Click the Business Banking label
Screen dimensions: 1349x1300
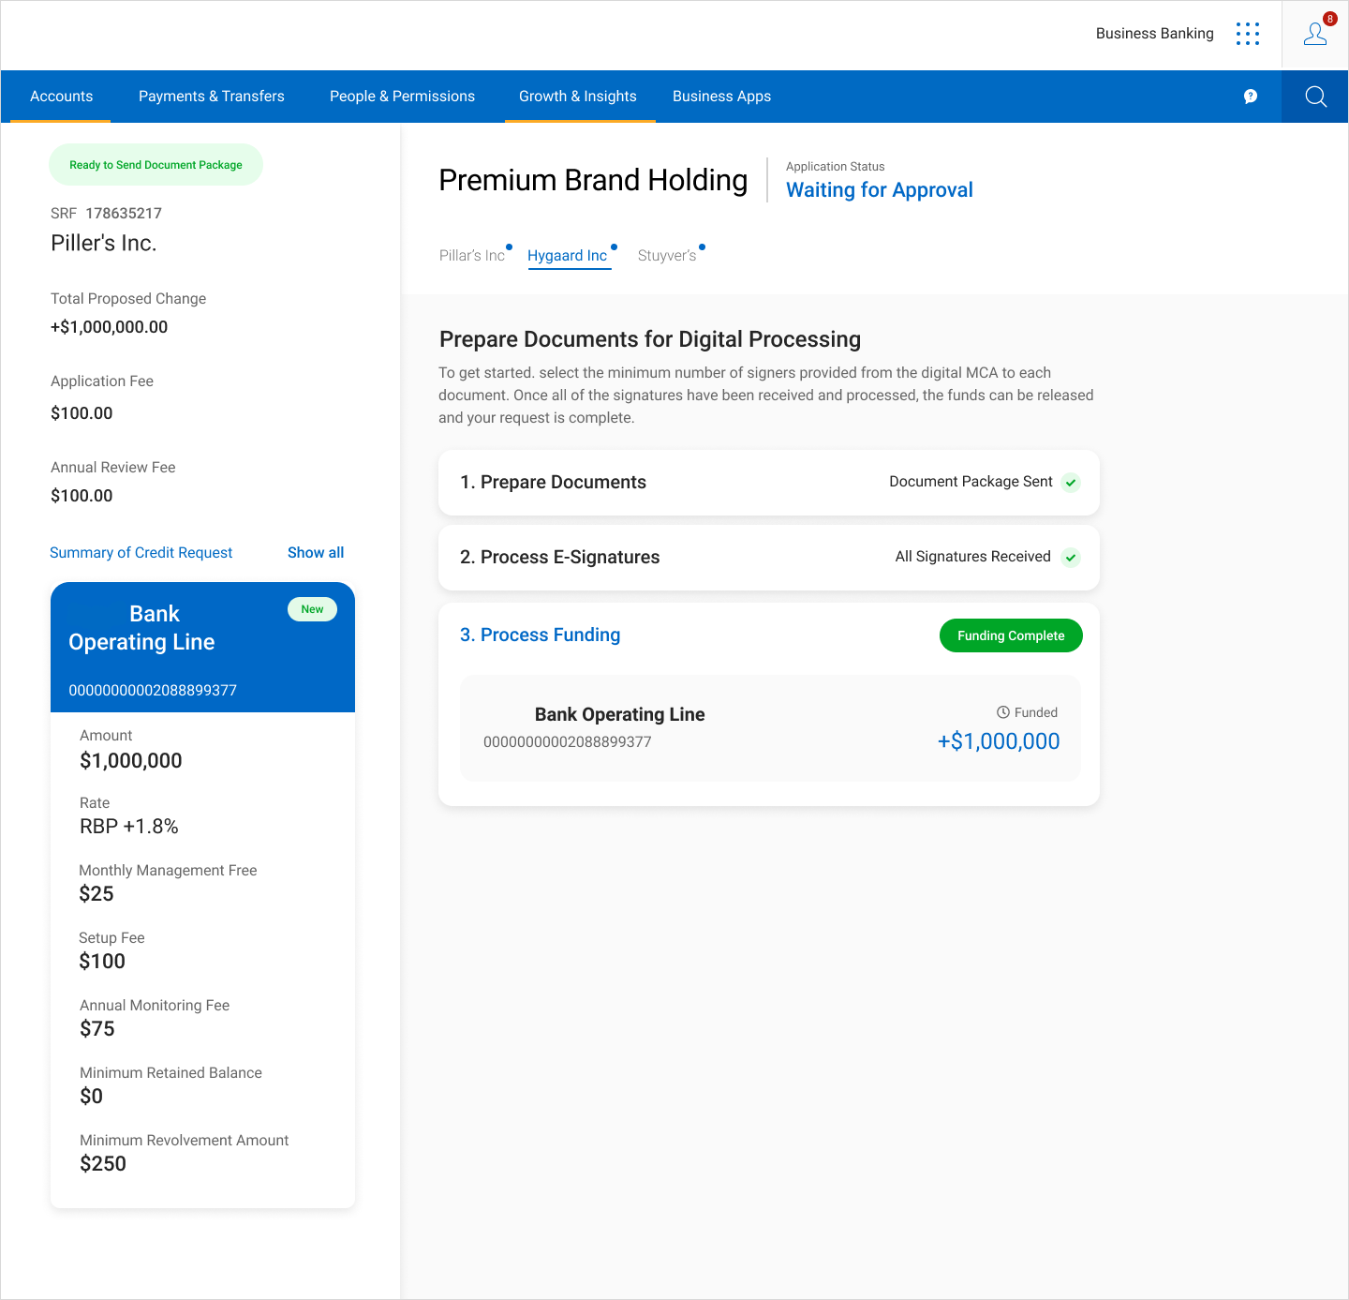(x=1155, y=34)
